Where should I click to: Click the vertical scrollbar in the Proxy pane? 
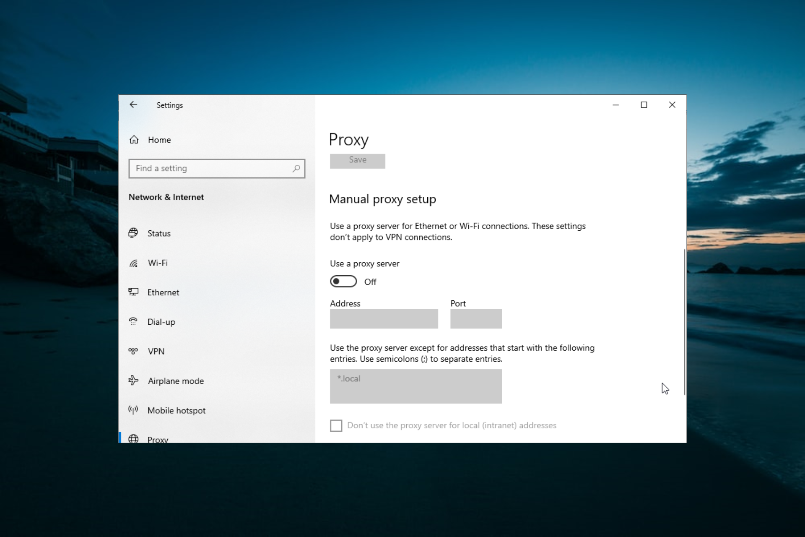click(x=684, y=322)
